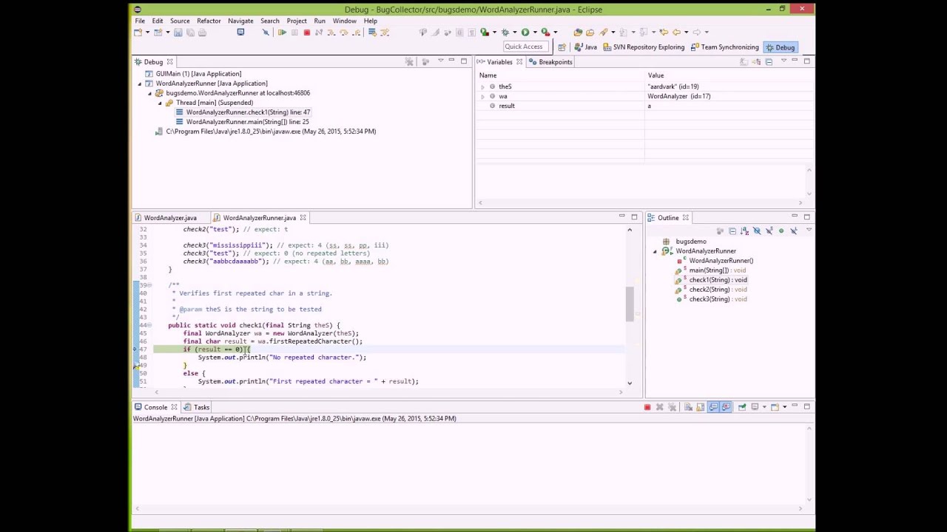Viewport: 947px width, 532px height.
Task: Expand the theS variable row
Action: coord(482,86)
